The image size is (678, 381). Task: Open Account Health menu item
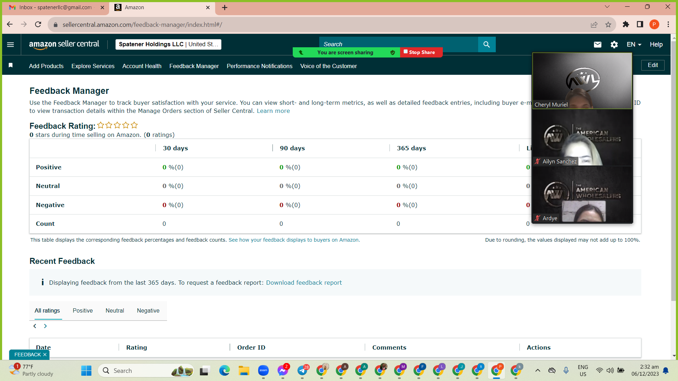(142, 66)
